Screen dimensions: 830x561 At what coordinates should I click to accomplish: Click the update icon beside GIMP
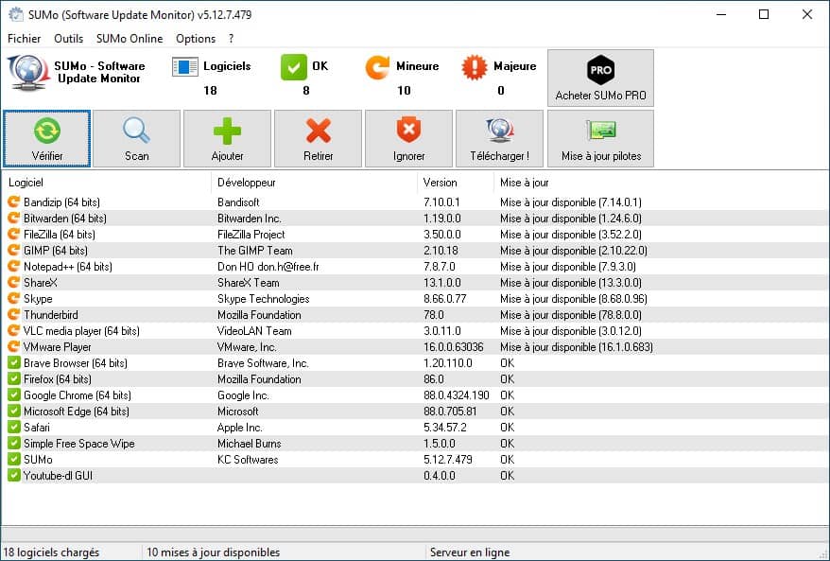14,250
